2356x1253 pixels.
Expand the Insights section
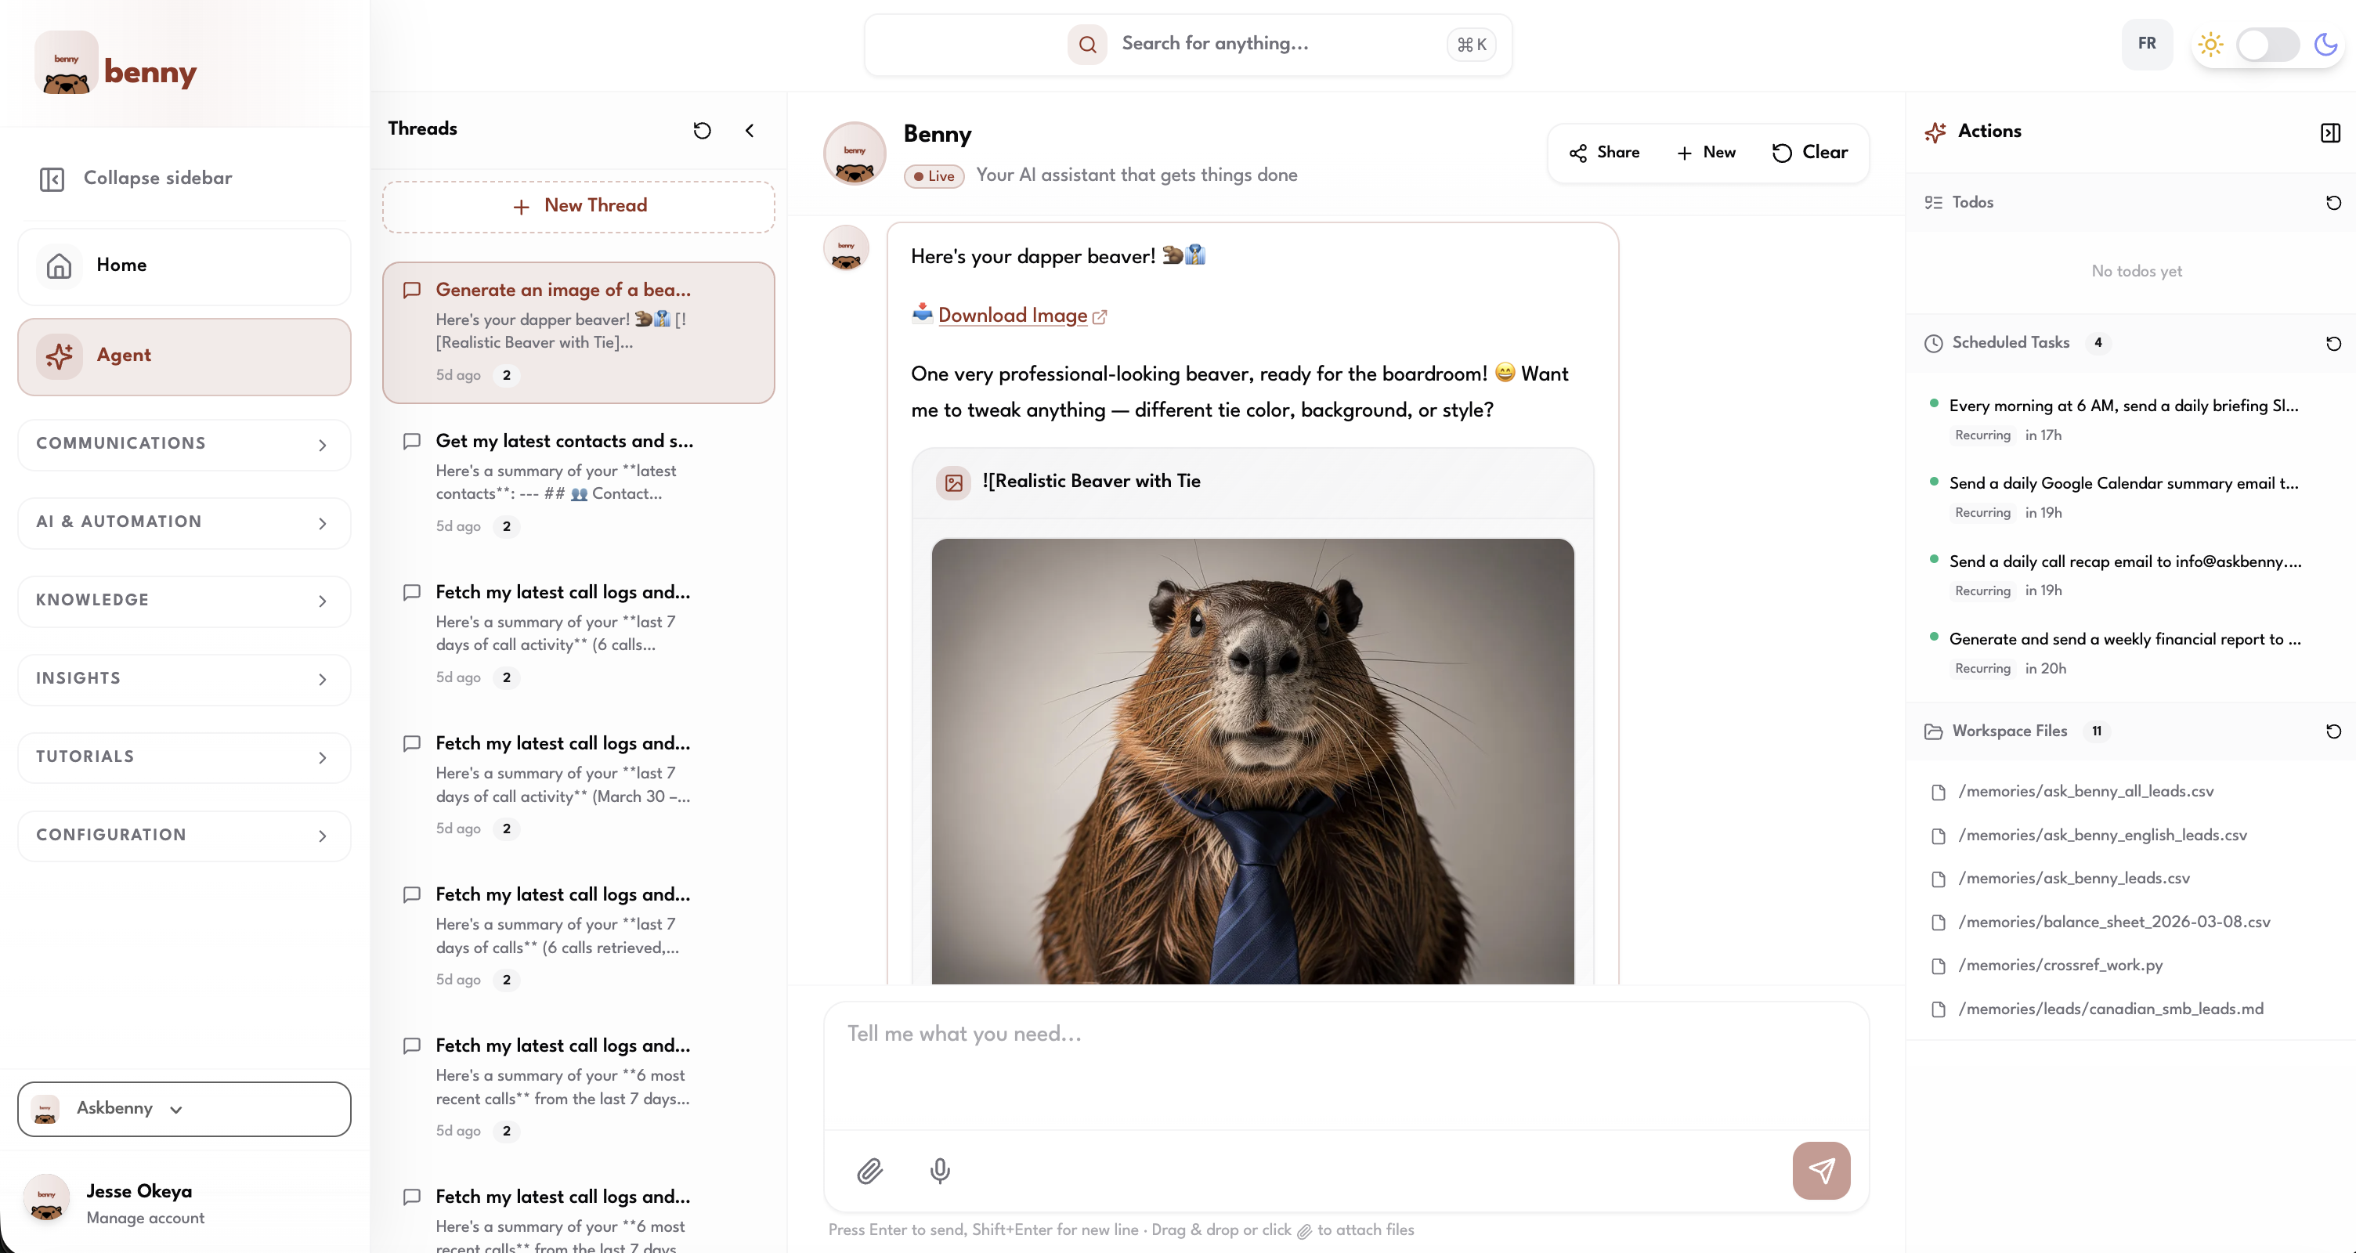point(184,679)
